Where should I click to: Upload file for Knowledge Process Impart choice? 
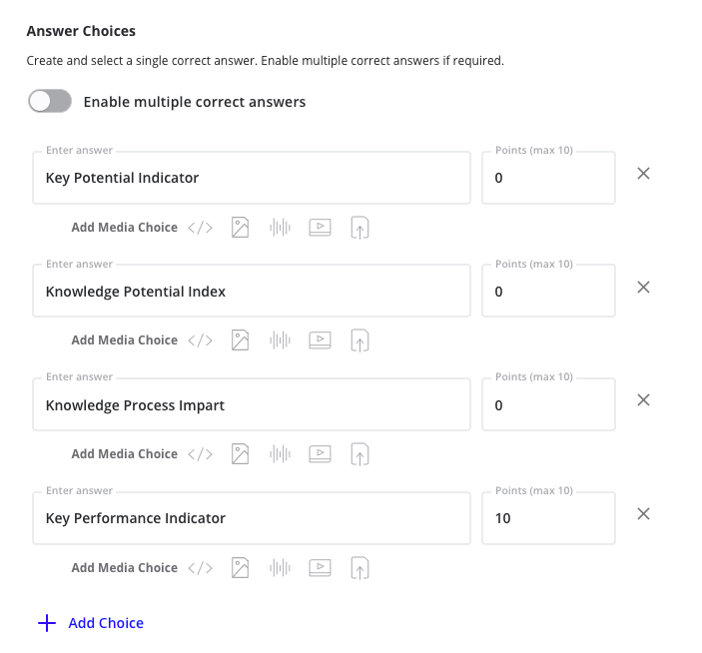tap(359, 454)
